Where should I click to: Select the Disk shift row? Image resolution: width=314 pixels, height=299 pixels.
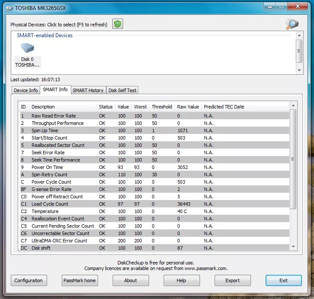click(155, 248)
